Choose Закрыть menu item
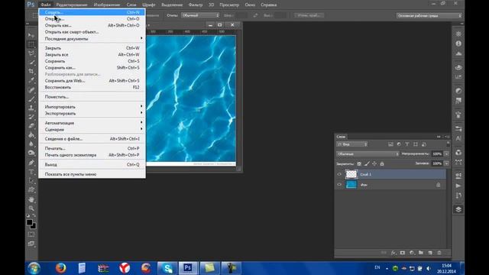The image size is (489, 275). point(92,48)
